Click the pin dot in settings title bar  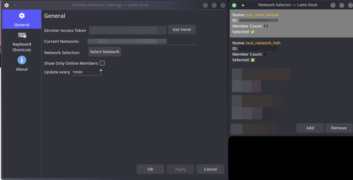pyautogui.click(x=15, y=5)
